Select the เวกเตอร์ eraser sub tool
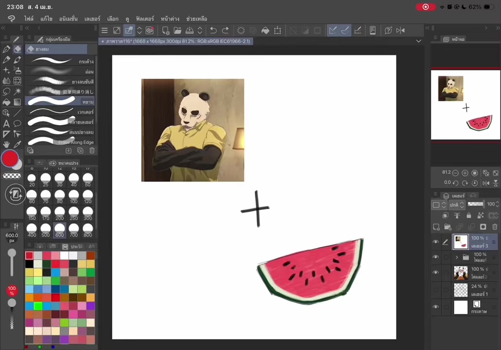The width and height of the screenshot is (501, 350). pyautogui.click(x=60, y=112)
